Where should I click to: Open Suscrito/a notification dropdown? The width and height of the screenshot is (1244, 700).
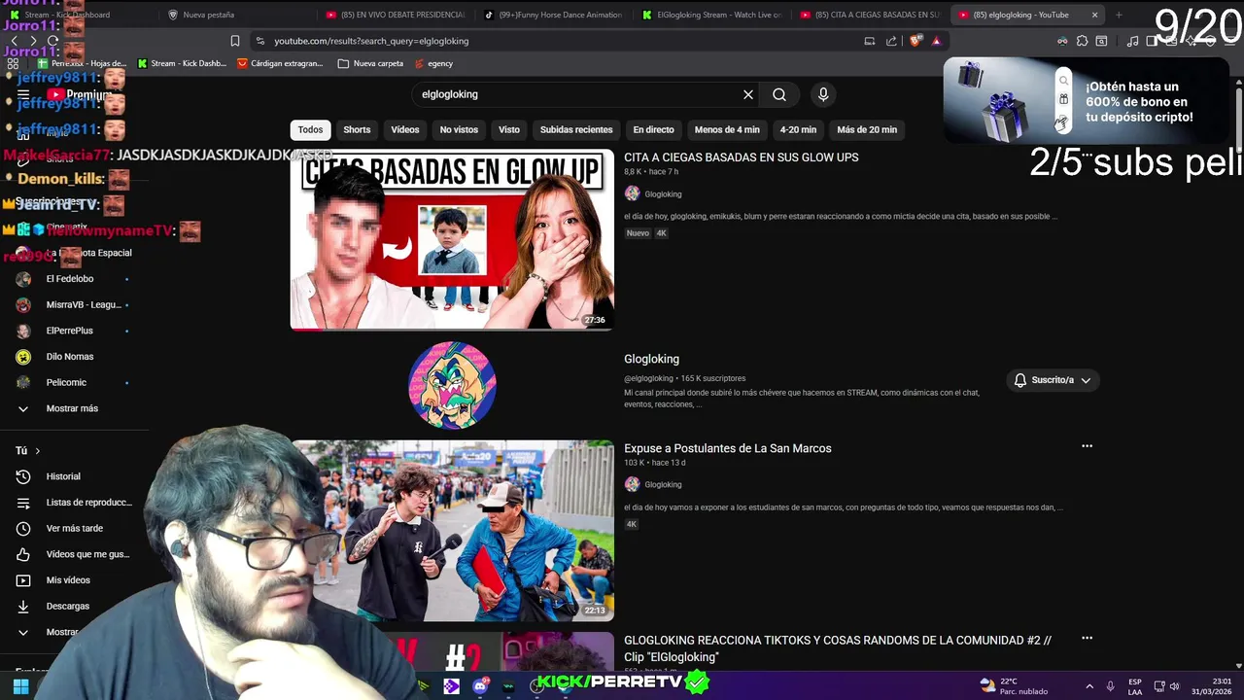point(1053,380)
